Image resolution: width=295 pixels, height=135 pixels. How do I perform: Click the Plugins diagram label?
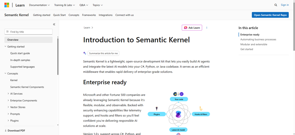157,114
